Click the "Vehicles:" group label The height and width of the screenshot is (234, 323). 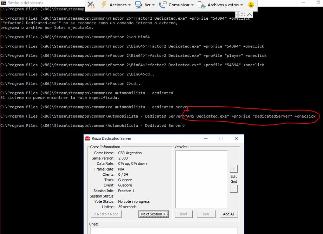coord(181,147)
